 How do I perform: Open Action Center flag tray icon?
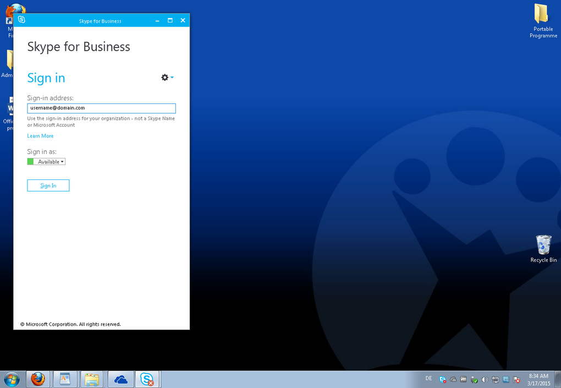[x=516, y=380]
